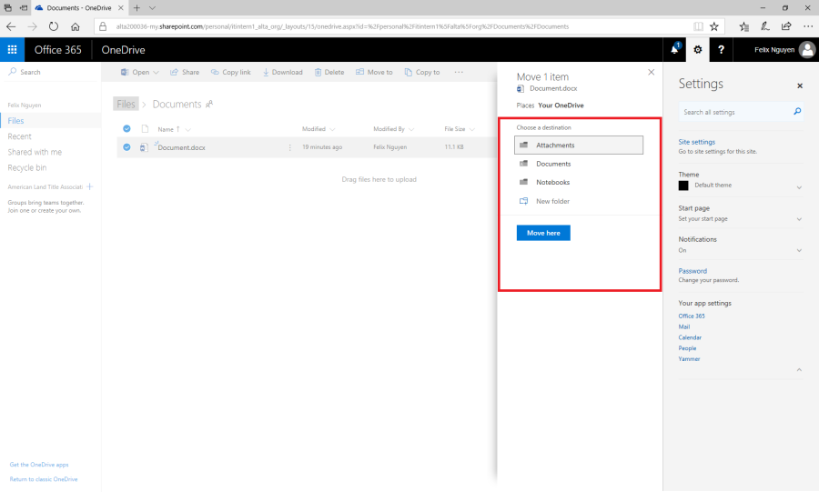The height and width of the screenshot is (492, 819).
Task: Go back in the browser
Action: [x=11, y=26]
